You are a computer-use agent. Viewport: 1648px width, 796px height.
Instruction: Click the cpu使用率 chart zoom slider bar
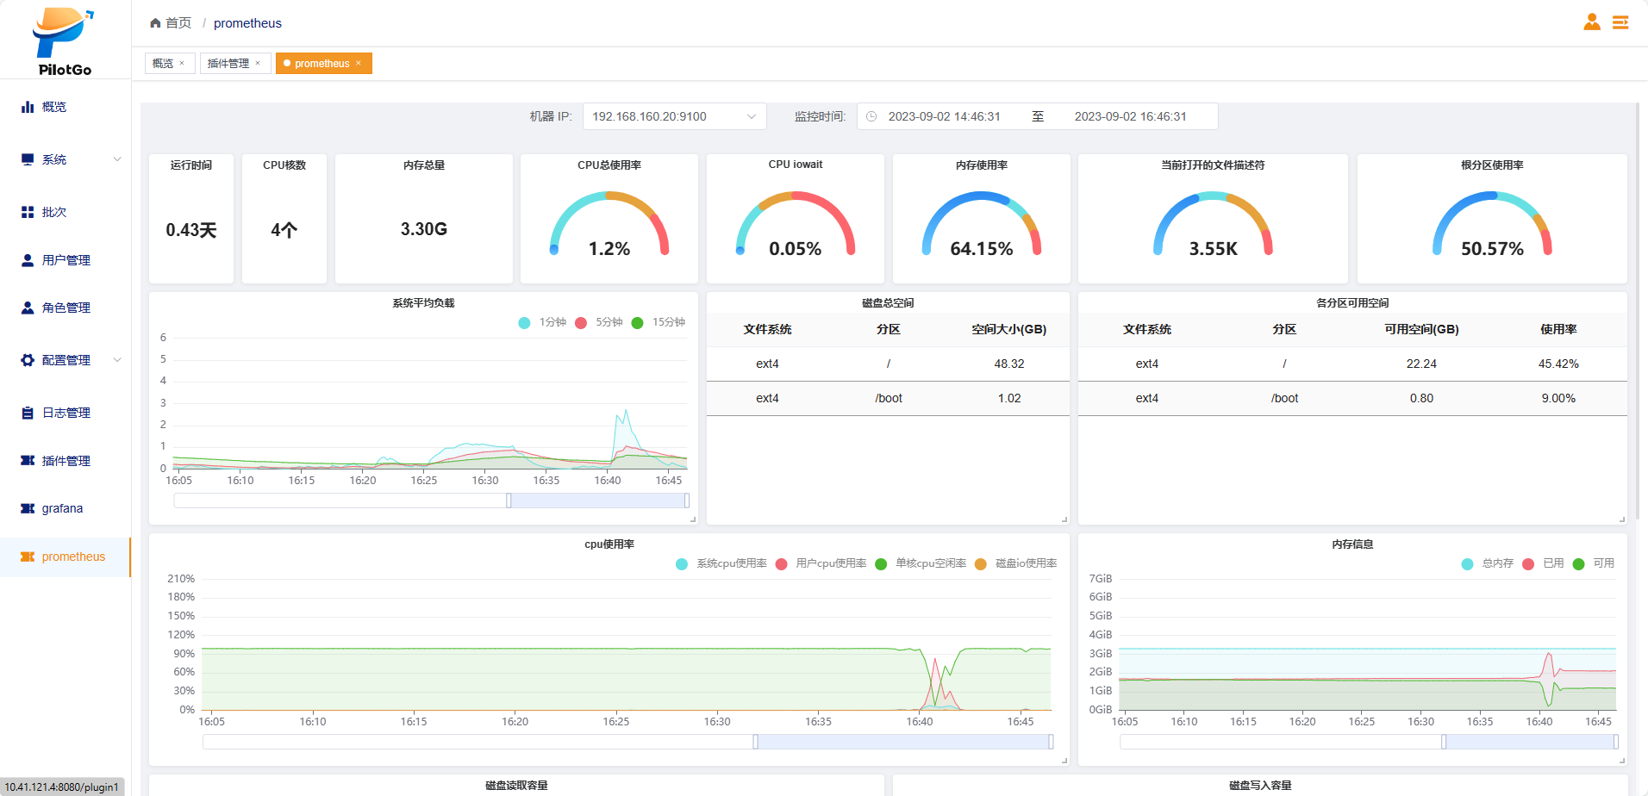pyautogui.click(x=902, y=742)
